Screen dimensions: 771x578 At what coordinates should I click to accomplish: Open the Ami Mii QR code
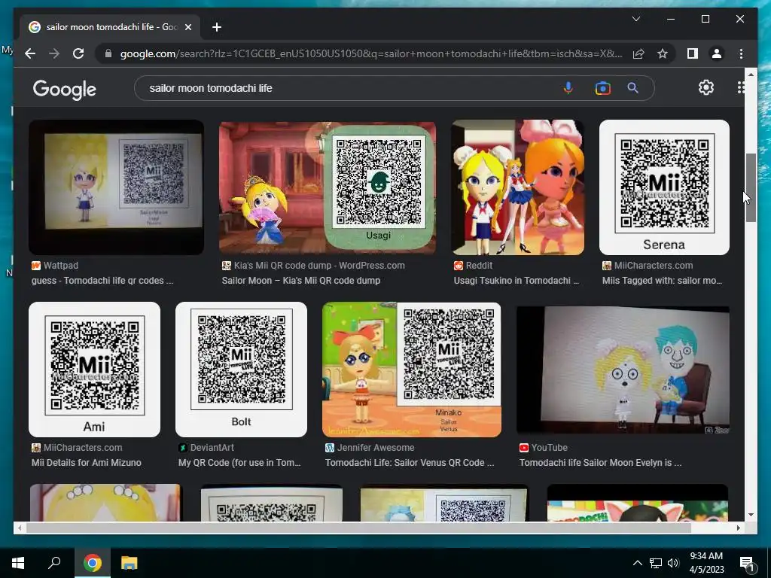click(94, 369)
